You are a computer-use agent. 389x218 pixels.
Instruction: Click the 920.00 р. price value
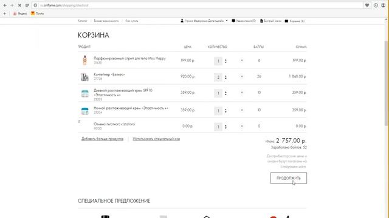coord(188,76)
